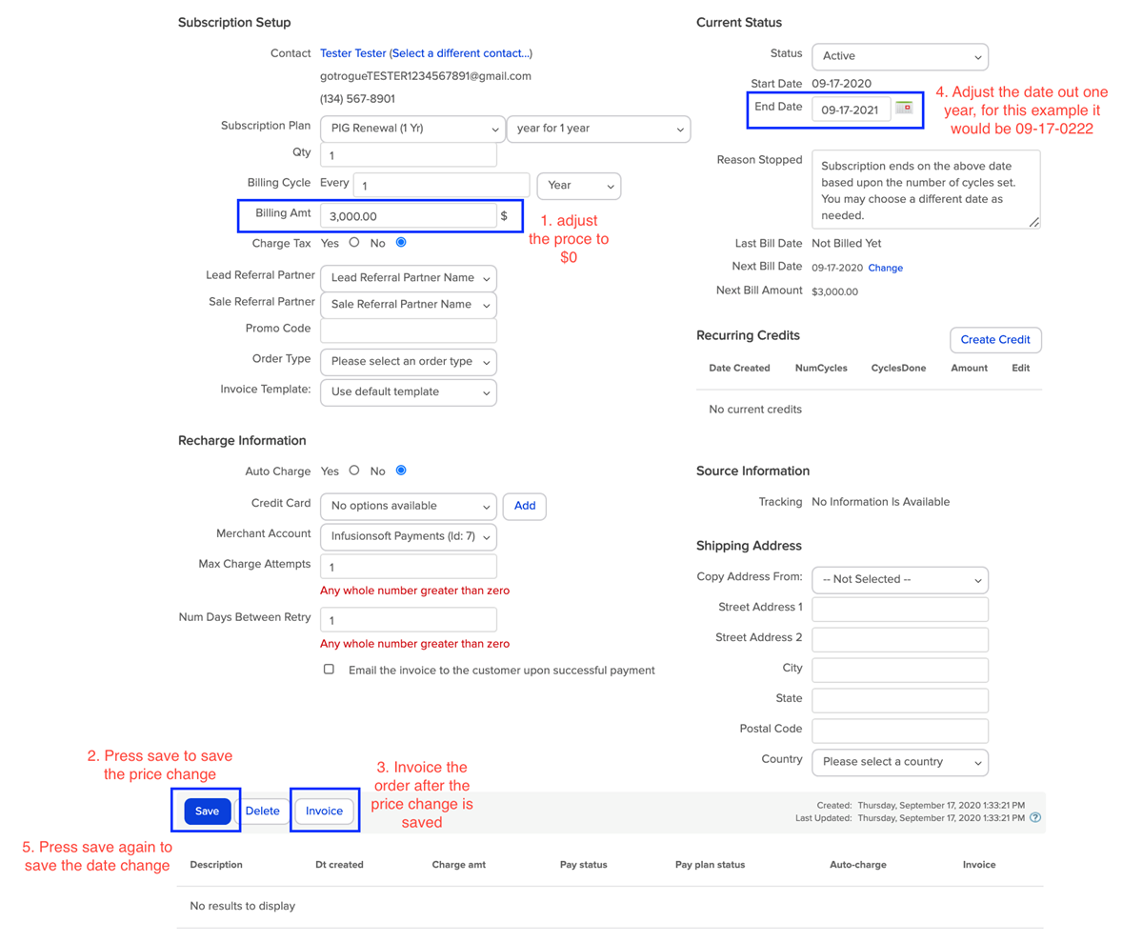Click the Pay status column header
This screenshot has width=1143, height=942.
pos(584,865)
